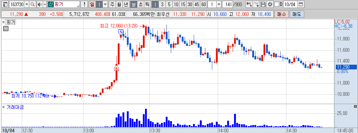Click the exclamation mark info button
The height and width of the screenshot is (133, 358).
click(84, 4)
